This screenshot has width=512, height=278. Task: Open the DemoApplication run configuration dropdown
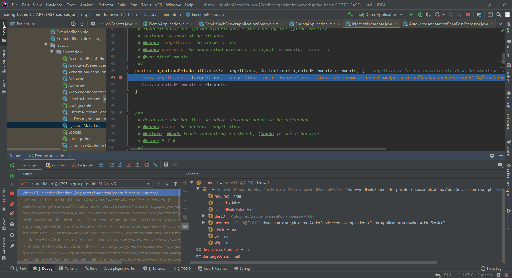(381, 14)
